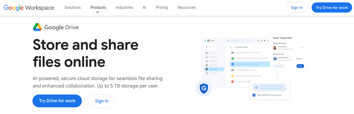Click the blue Google shield icon
This screenshot has height=114, width=354.
[204, 88]
